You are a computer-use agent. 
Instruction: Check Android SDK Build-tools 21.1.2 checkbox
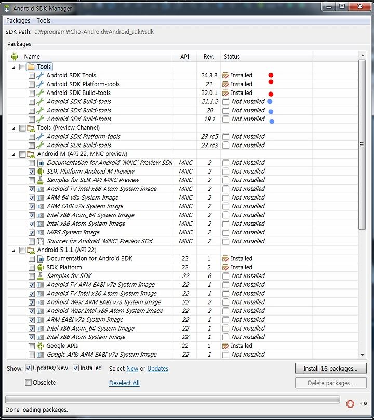(32, 102)
